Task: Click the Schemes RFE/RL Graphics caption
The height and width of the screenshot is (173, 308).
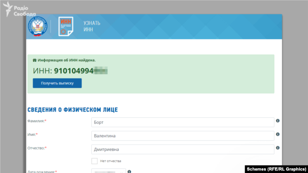Action: point(276,169)
